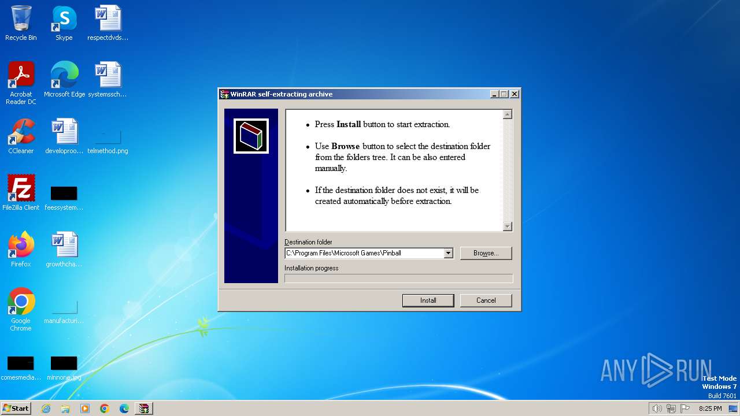Open Windows Media Player in taskbar
Image resolution: width=740 pixels, height=416 pixels.
tap(85, 408)
